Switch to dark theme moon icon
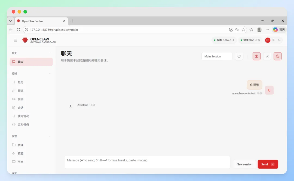Screen dimensions: 294x181 279,40
